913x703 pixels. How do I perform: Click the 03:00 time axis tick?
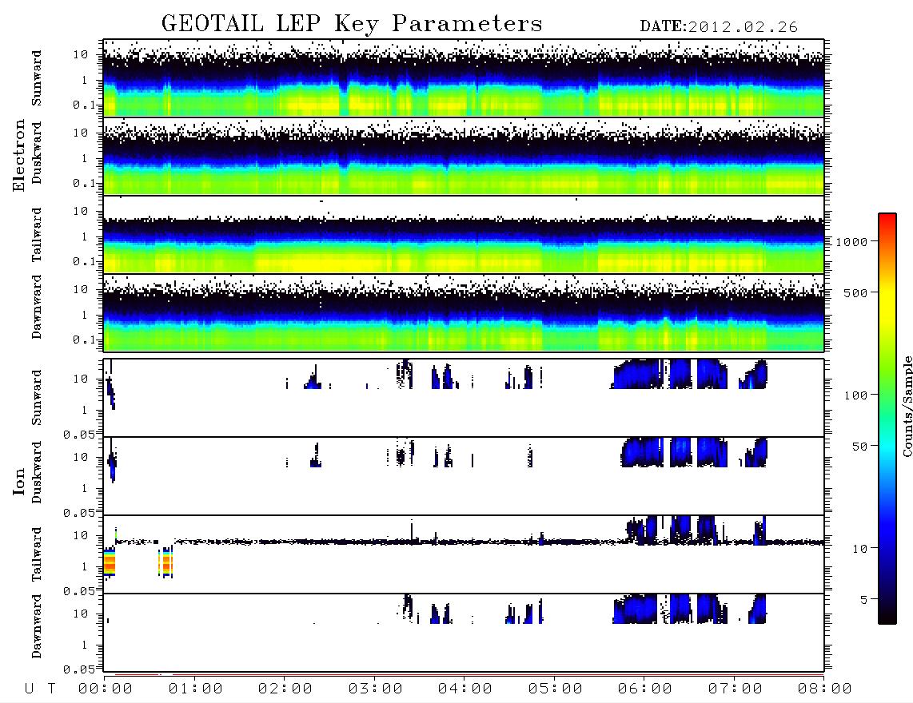tap(376, 689)
